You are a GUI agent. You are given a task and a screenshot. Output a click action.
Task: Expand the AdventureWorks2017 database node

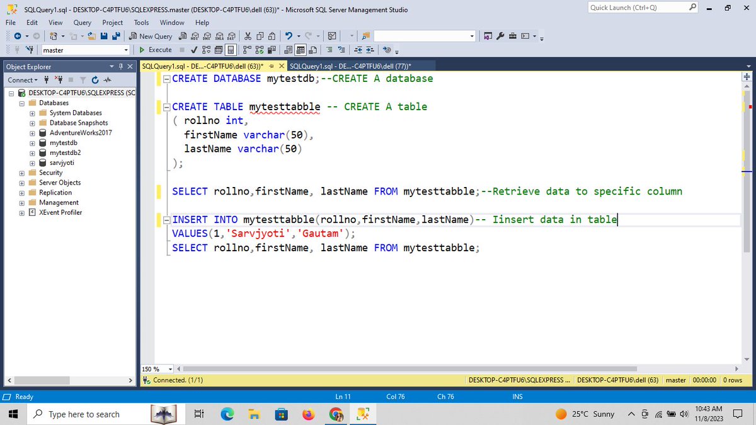click(x=32, y=133)
